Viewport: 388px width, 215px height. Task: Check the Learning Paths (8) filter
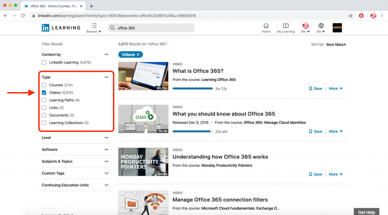click(44, 100)
